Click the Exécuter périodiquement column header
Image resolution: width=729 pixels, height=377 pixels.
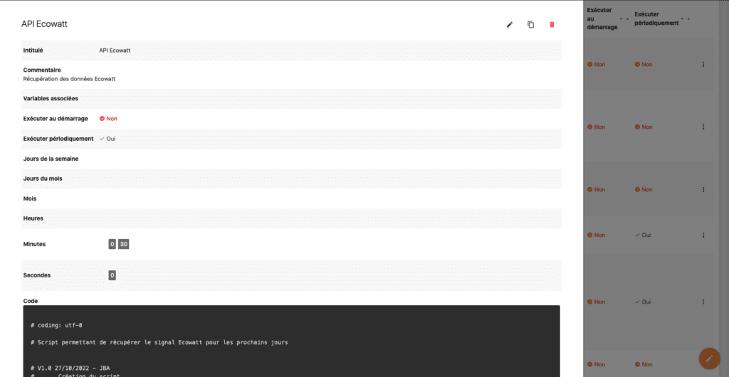(x=656, y=18)
